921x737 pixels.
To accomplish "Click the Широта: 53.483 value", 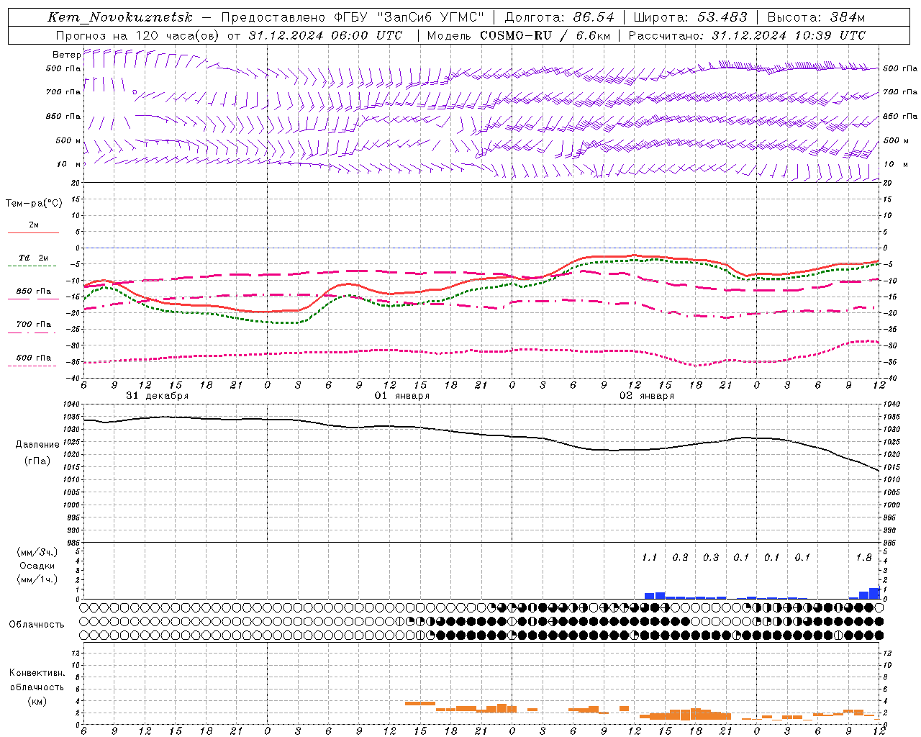I will click(x=691, y=17).
